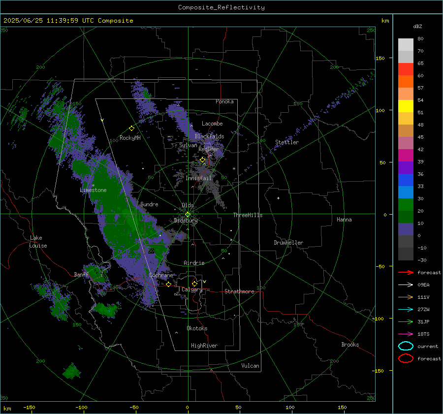Click the Airdrie label on the map
This screenshot has width=443, height=414.
point(194,263)
